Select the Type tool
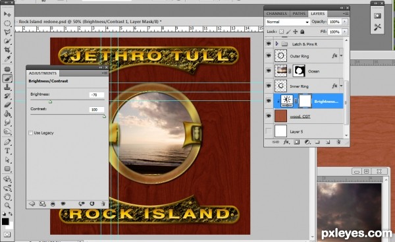The width and height of the screenshot is (395, 242). pyautogui.click(x=7, y=151)
